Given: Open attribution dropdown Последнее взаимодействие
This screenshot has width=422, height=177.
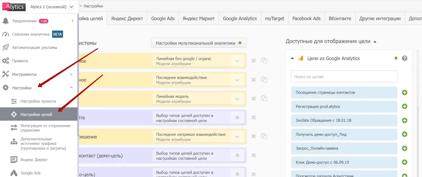Looking at the screenshot, I should [x=198, y=80].
